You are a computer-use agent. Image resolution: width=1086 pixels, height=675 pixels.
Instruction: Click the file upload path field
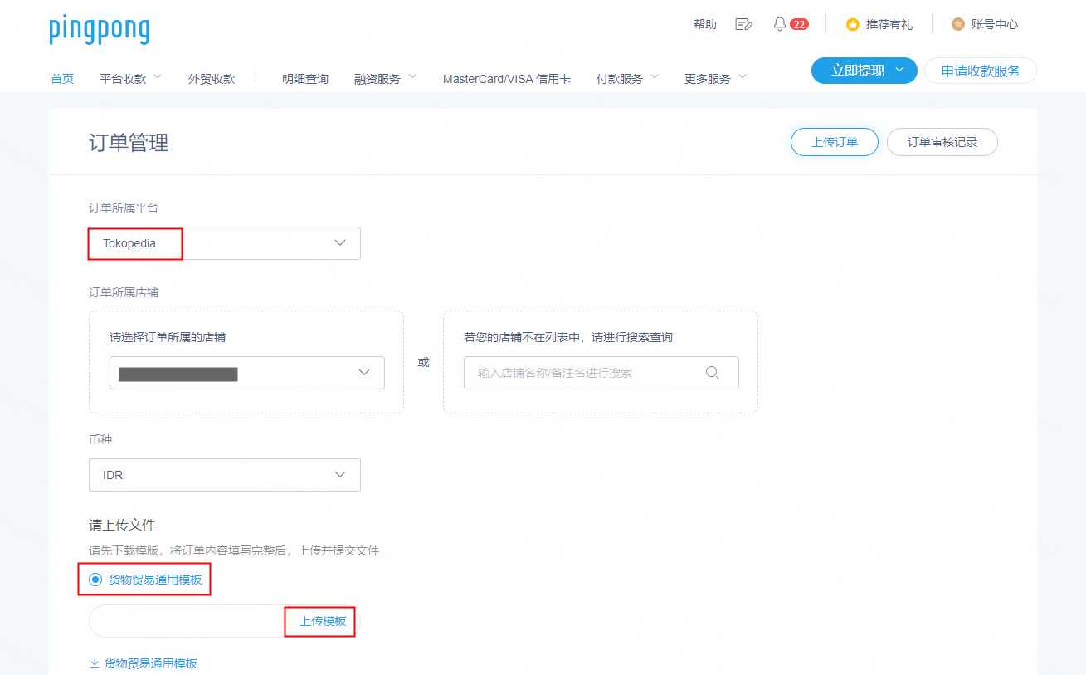click(x=188, y=621)
